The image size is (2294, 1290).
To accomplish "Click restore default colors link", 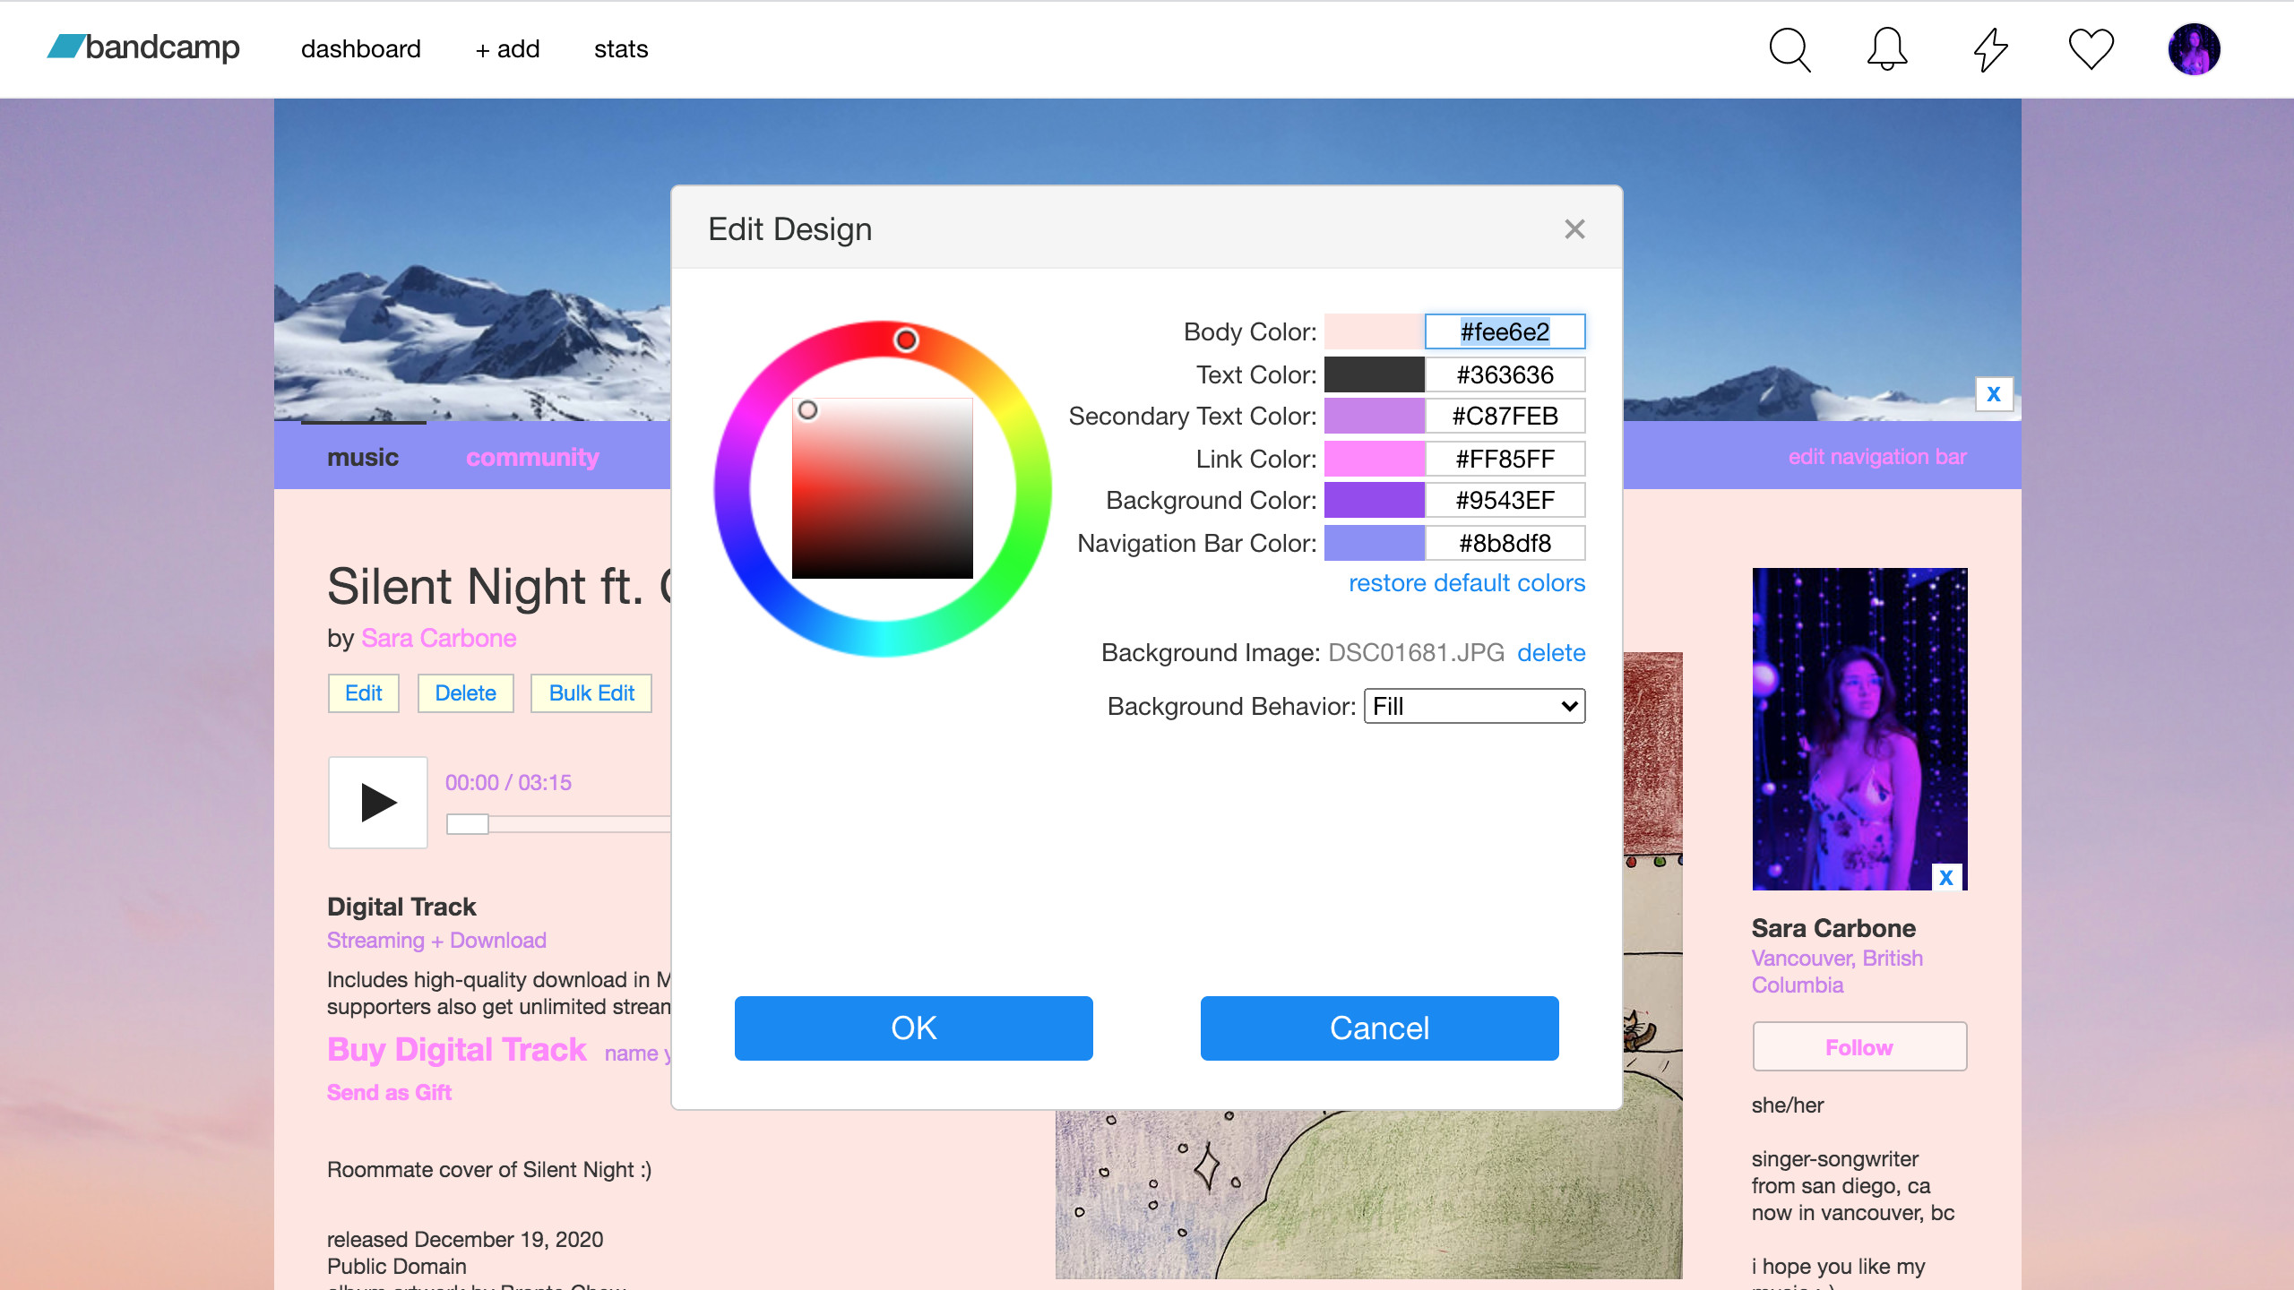I will pos(1466,583).
